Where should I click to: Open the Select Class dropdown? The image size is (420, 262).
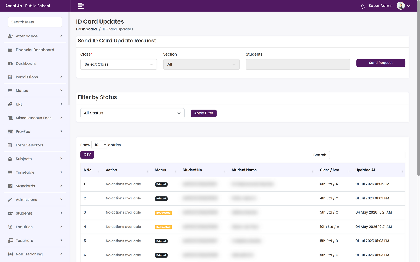pyautogui.click(x=119, y=64)
